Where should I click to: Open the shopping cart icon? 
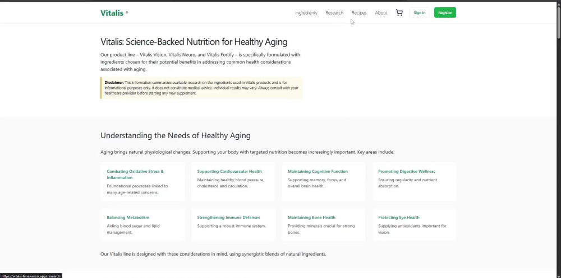[x=399, y=12]
